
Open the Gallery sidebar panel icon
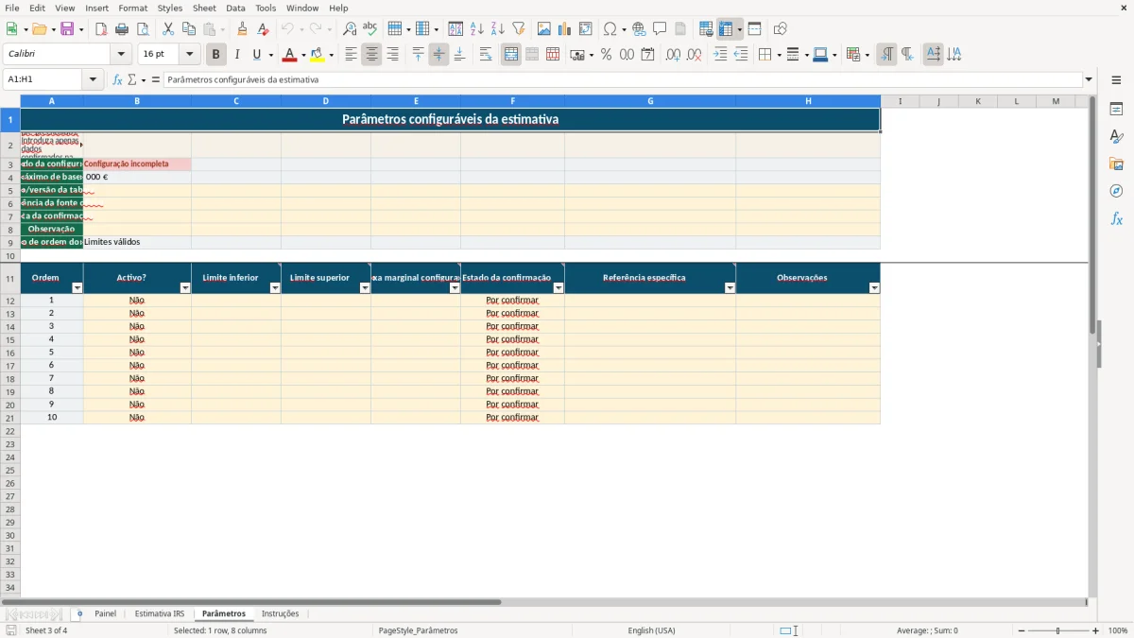tap(1116, 164)
